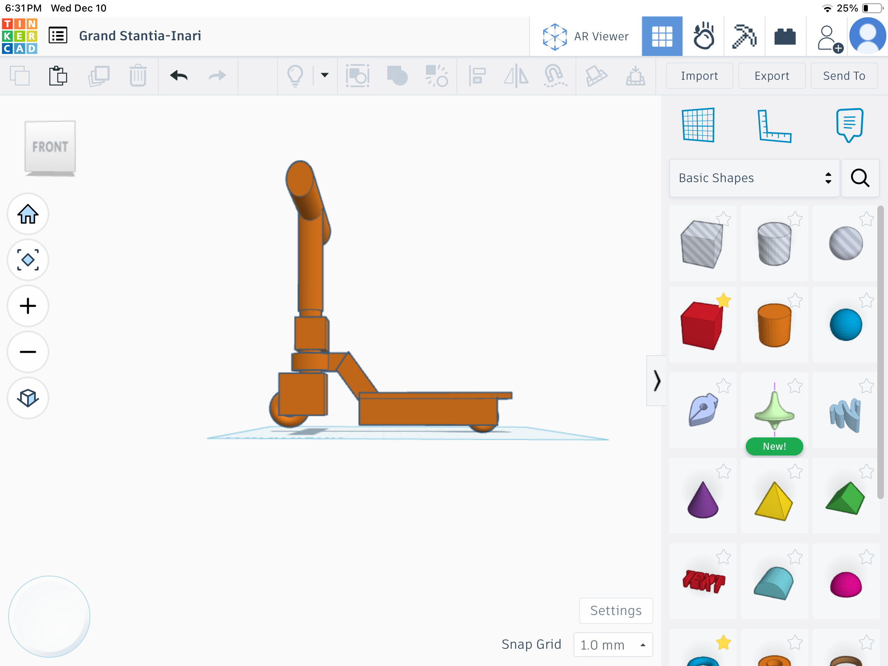Select the Workplane tool
888x666 pixels.
(698, 125)
